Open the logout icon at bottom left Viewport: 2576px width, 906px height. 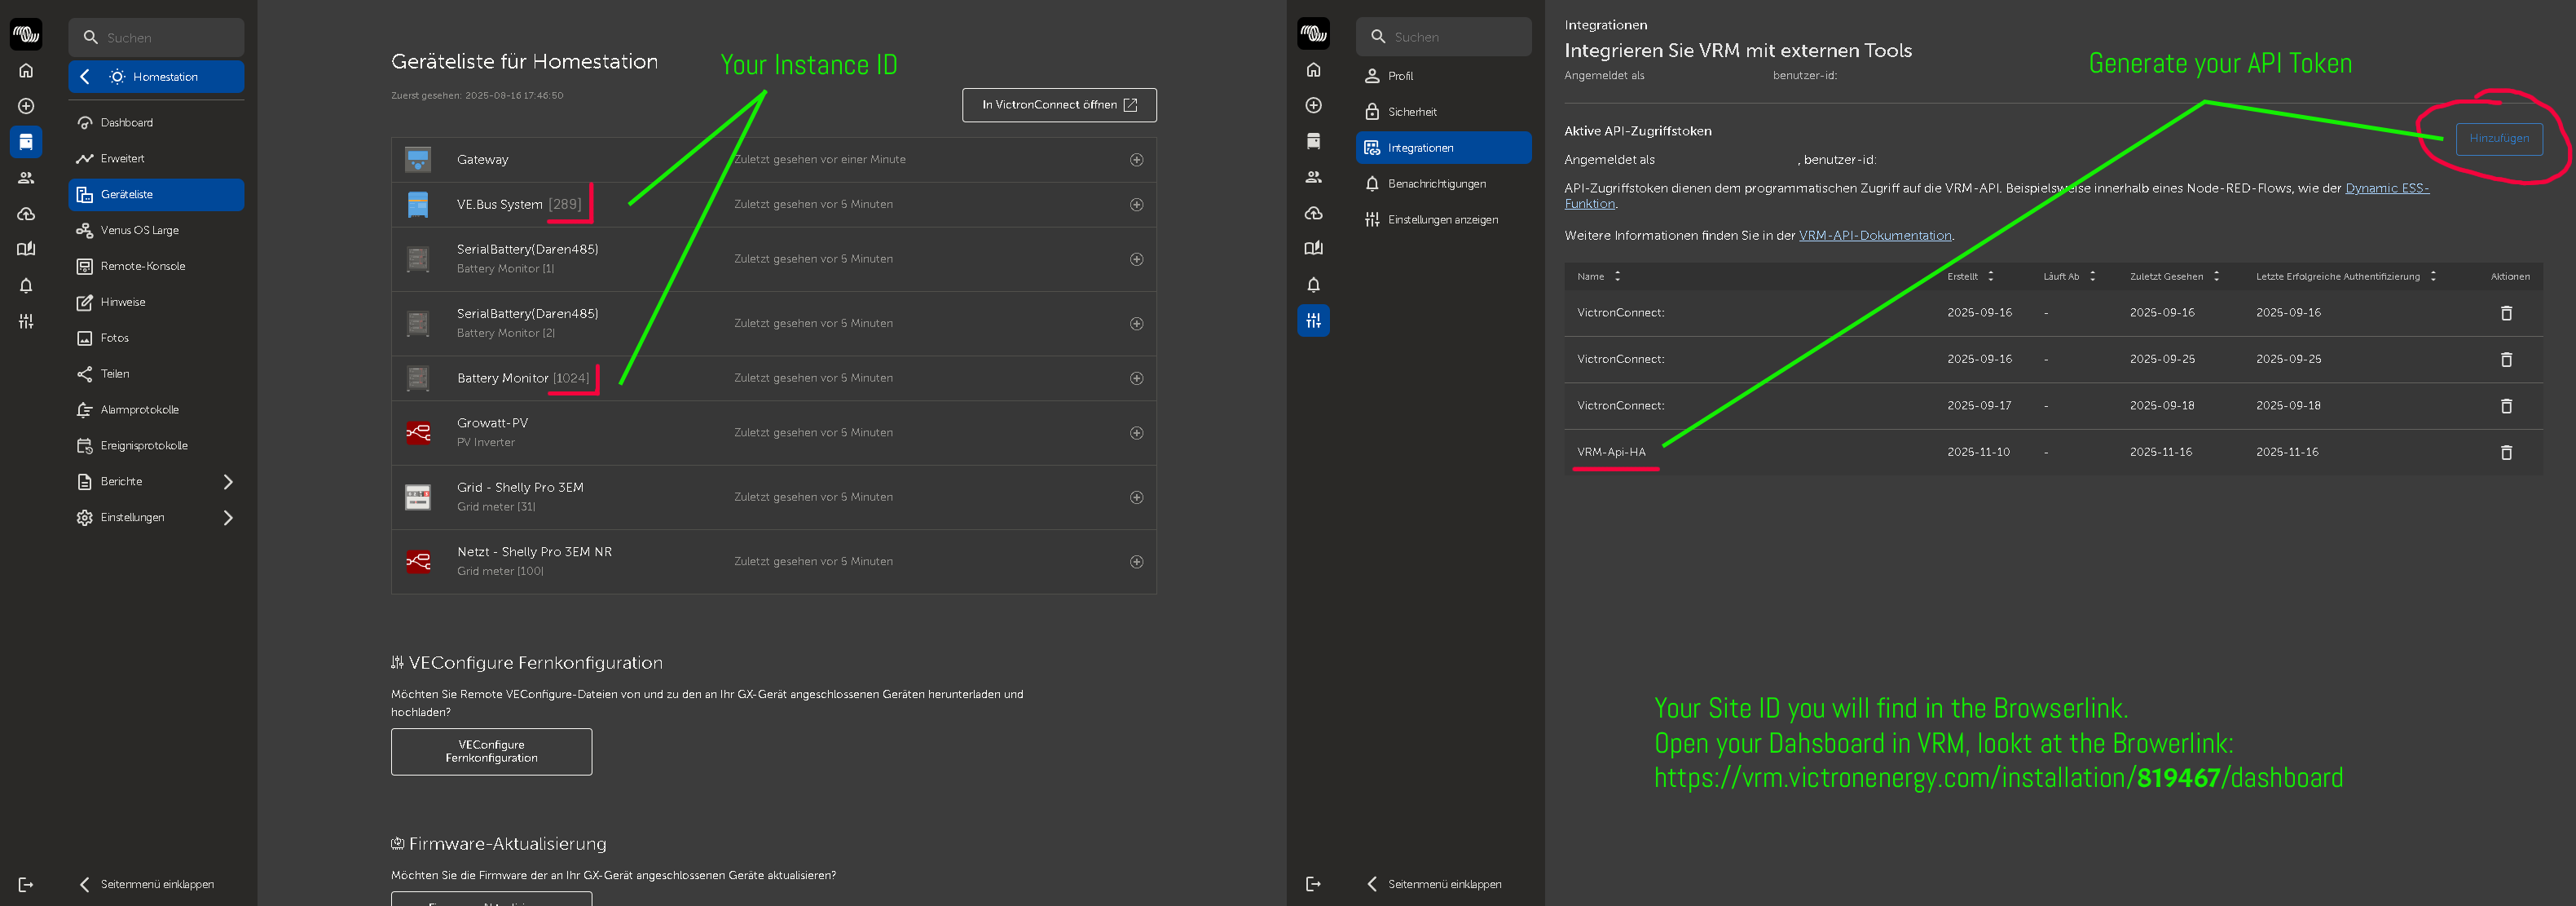point(26,885)
